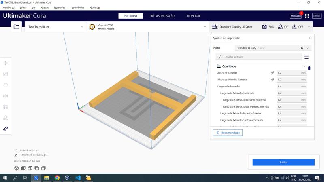This screenshot has width=324, height=182.
Task: Switch to 3D perspective view cube
Action: pyautogui.click(x=16, y=168)
